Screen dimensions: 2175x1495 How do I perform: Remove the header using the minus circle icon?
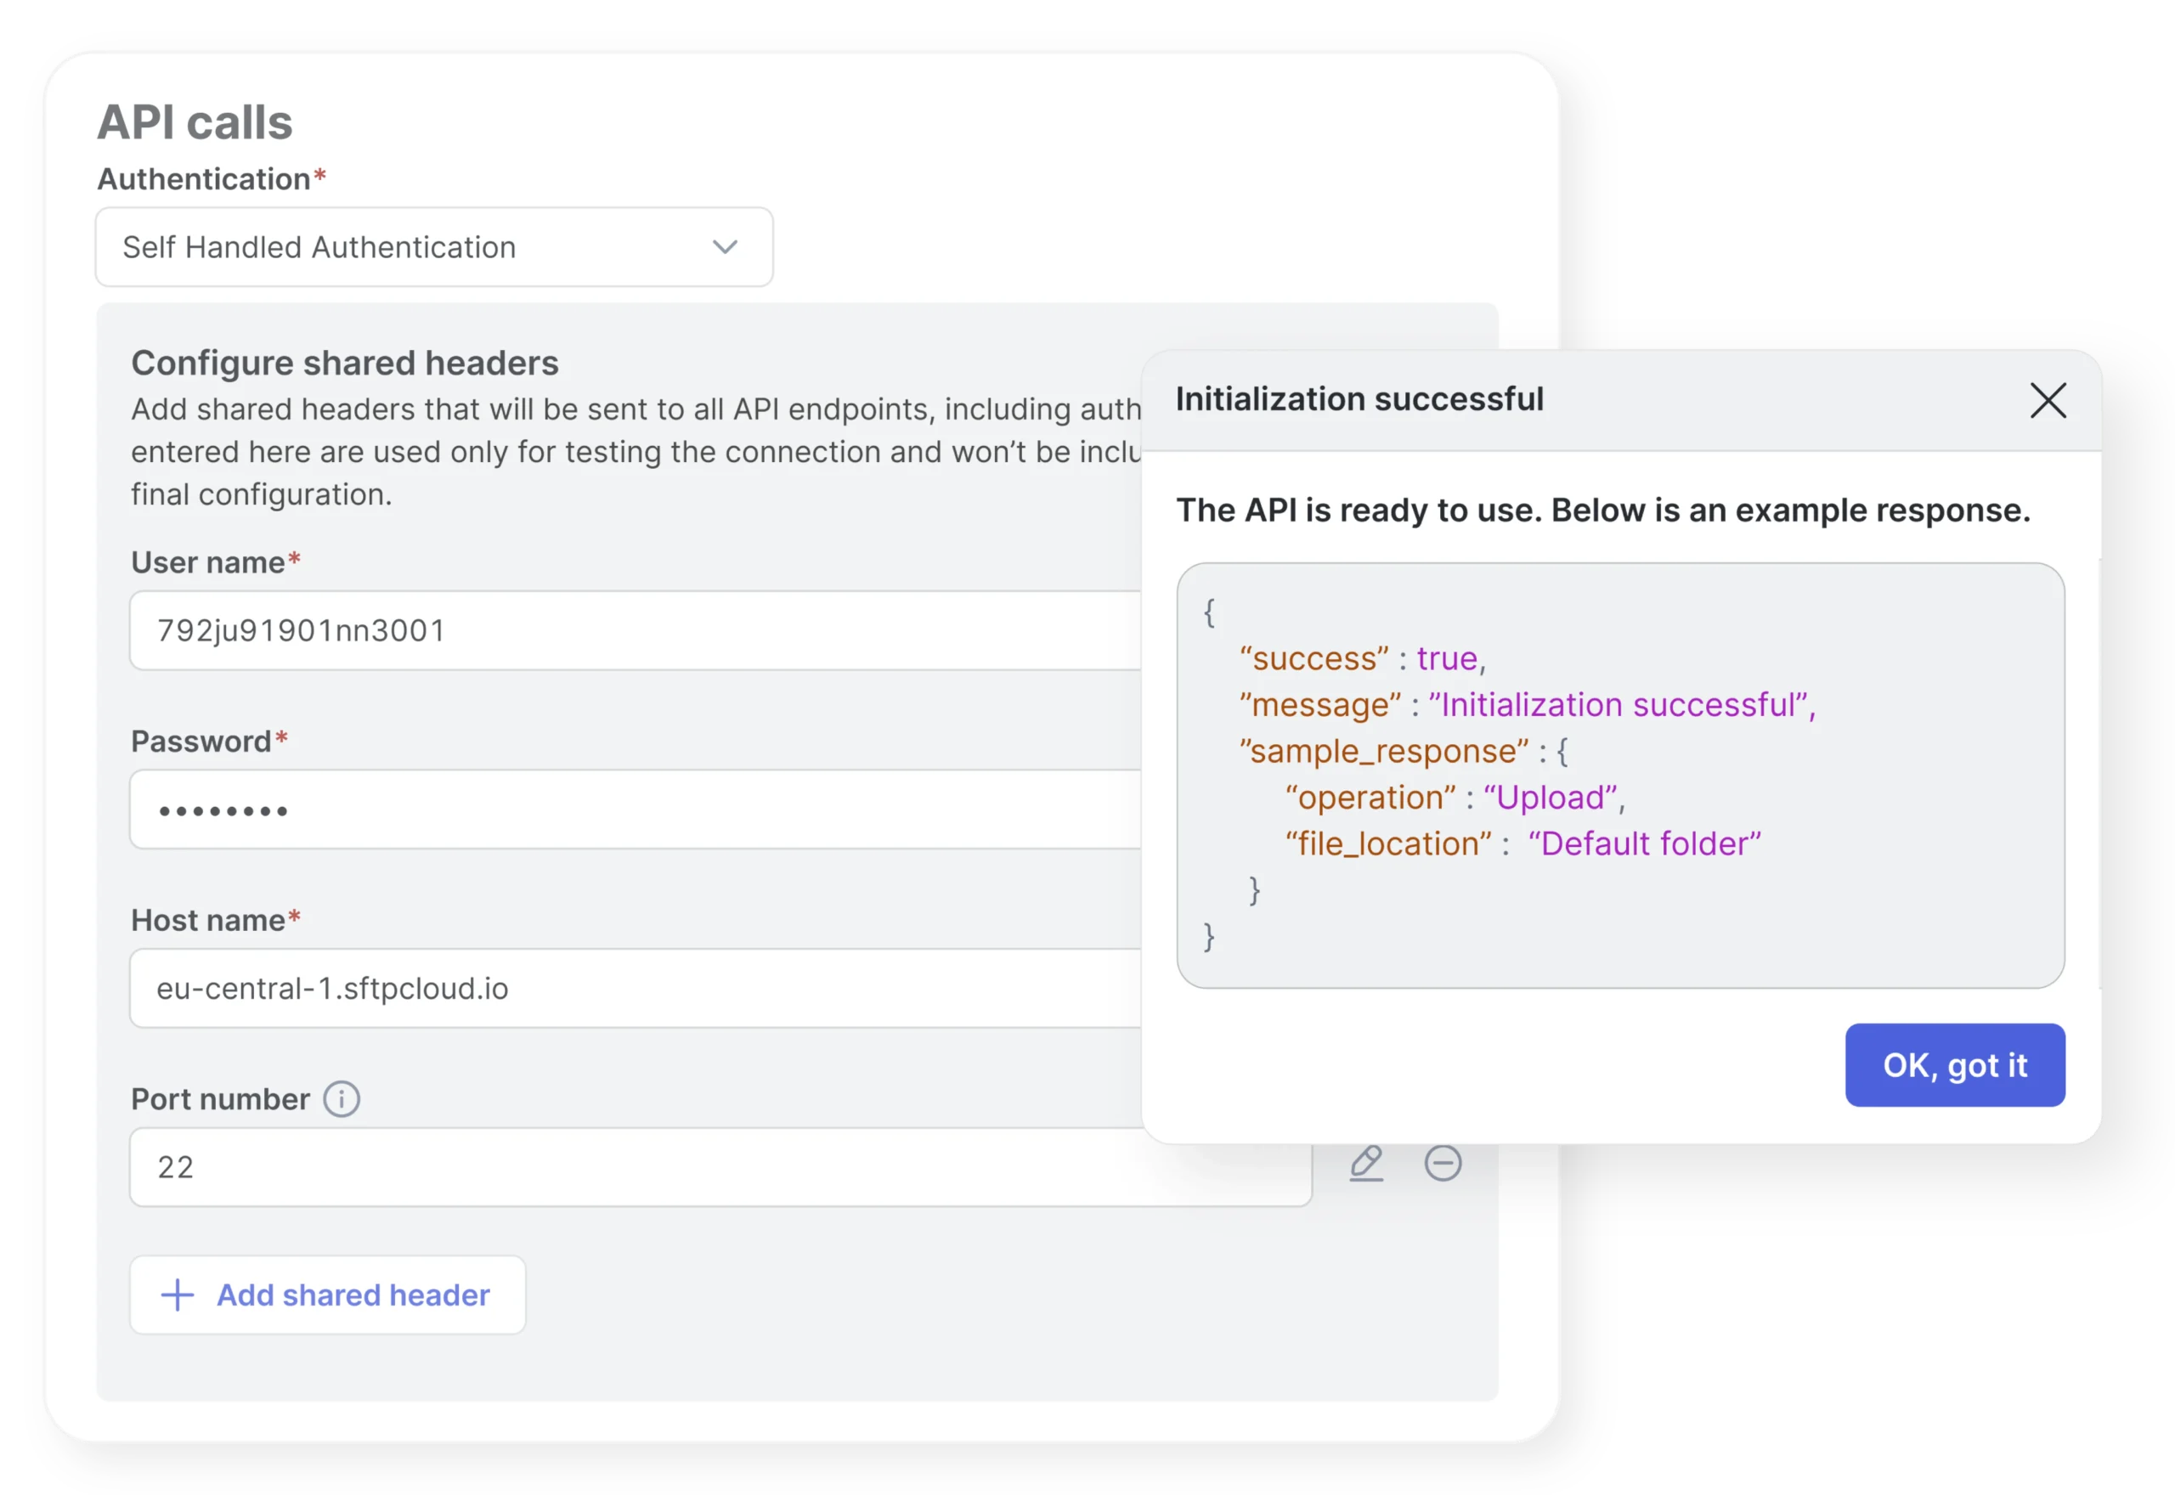(x=1443, y=1163)
